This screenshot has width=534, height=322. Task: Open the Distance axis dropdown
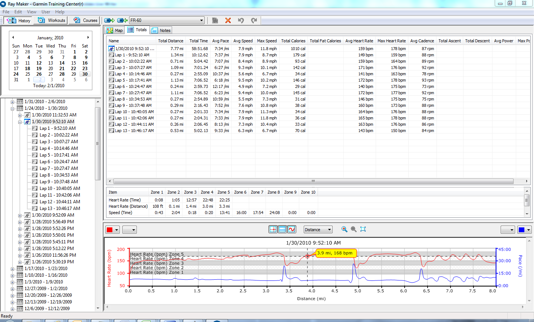point(318,230)
